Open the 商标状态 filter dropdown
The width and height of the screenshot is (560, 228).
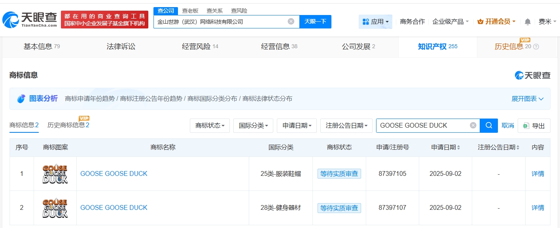210,126
